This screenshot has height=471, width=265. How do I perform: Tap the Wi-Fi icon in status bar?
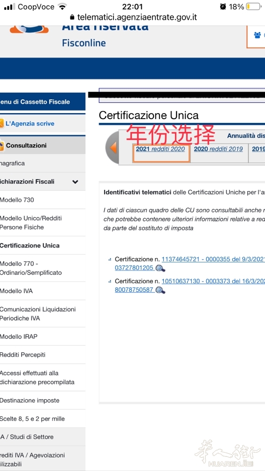coord(63,7)
